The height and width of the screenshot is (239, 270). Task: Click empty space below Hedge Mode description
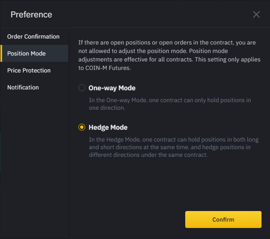[x=170, y=182]
